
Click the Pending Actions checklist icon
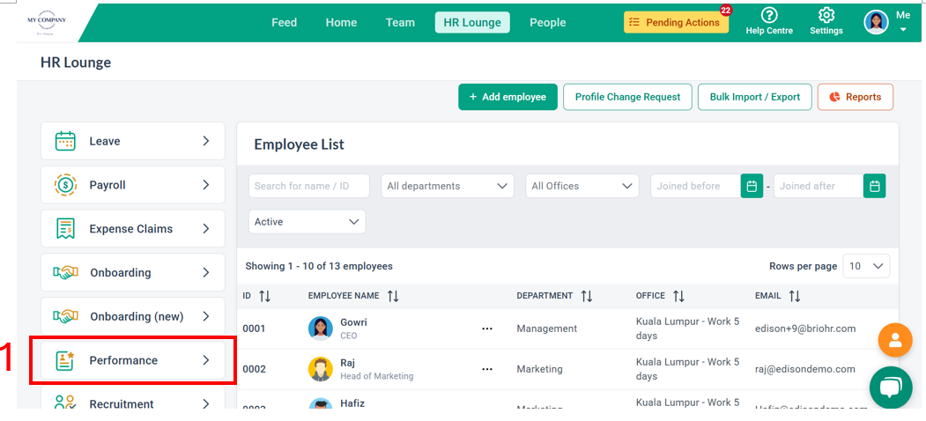[x=634, y=22]
